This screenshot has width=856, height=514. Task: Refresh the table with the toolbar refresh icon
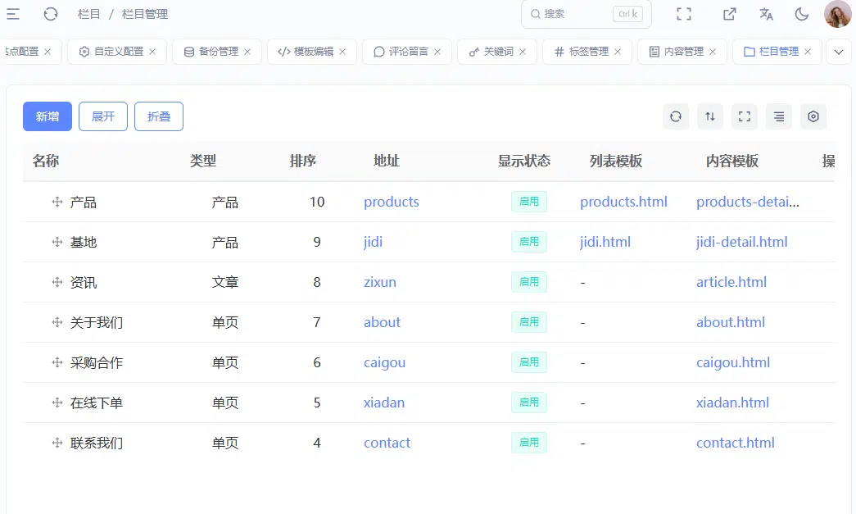coord(676,116)
